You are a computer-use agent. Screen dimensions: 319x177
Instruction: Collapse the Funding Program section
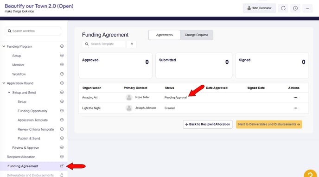tap(4, 46)
